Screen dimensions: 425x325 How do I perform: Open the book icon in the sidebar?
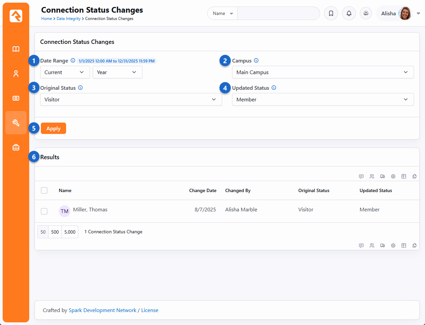point(16,49)
